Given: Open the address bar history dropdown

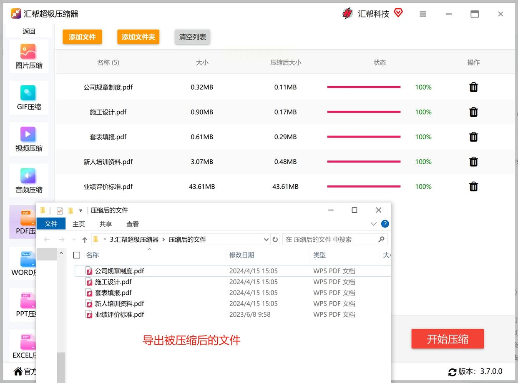Looking at the screenshot, I should (266, 240).
